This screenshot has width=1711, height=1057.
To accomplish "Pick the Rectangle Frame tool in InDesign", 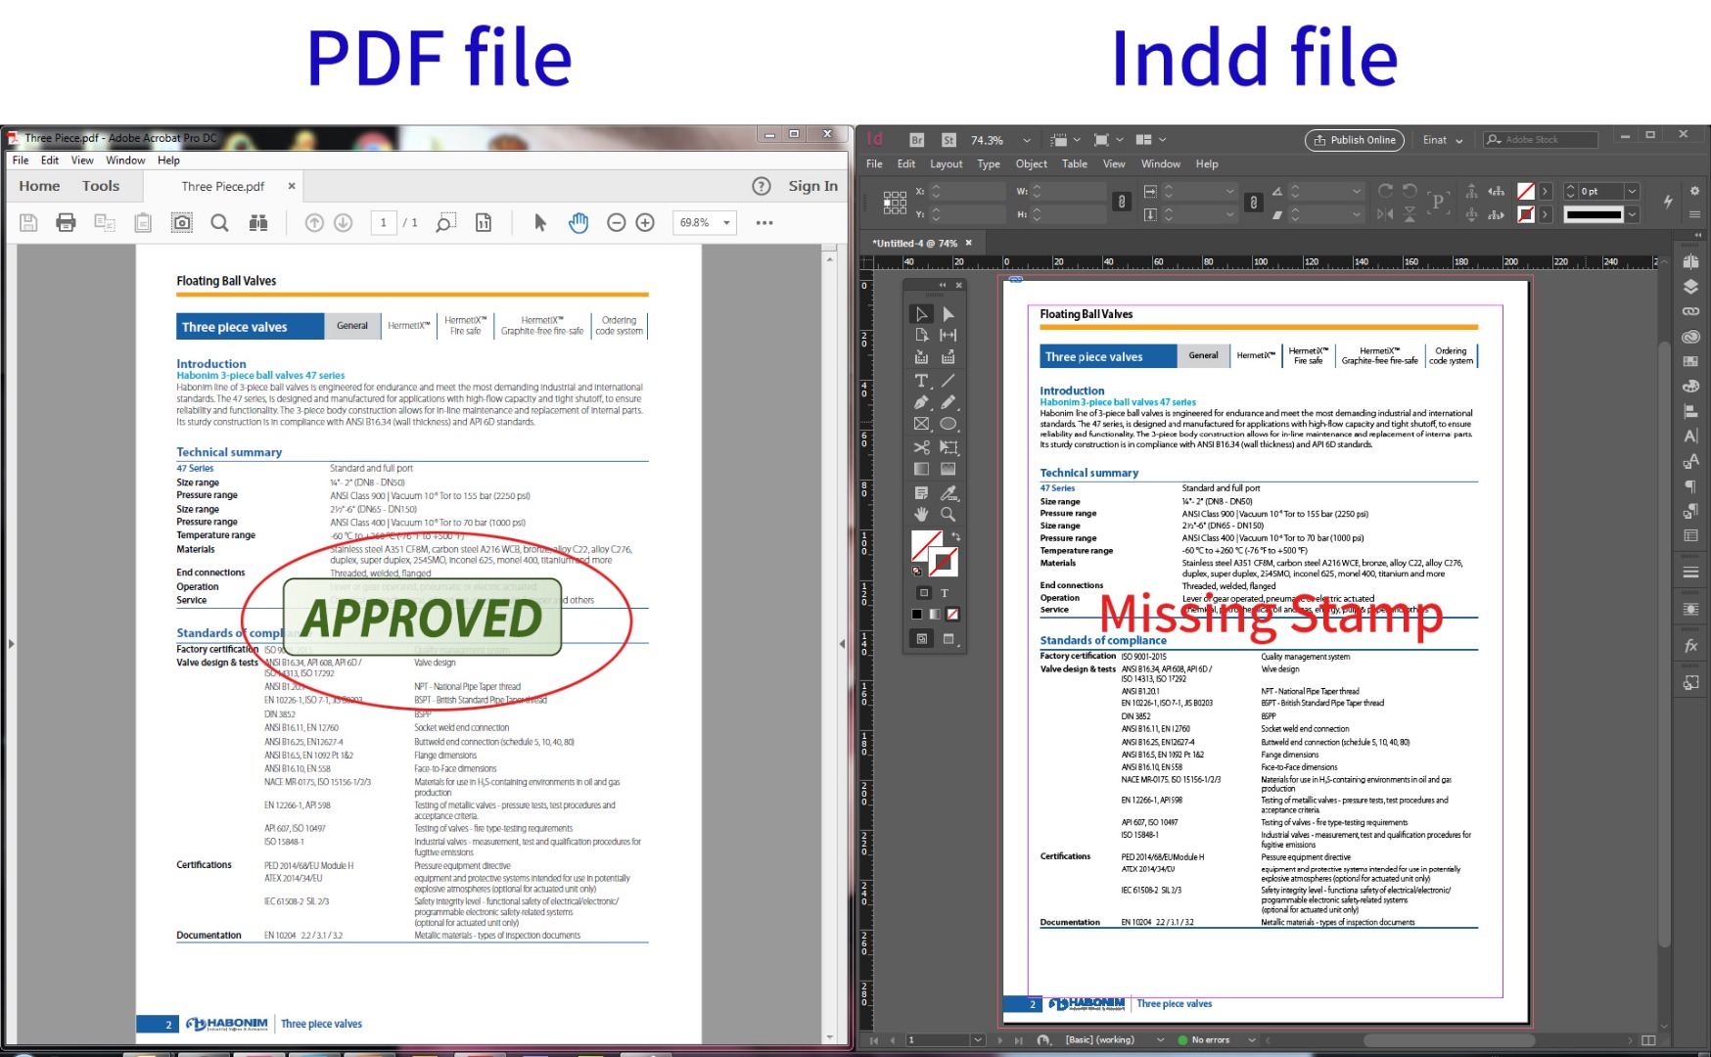I will click(921, 424).
